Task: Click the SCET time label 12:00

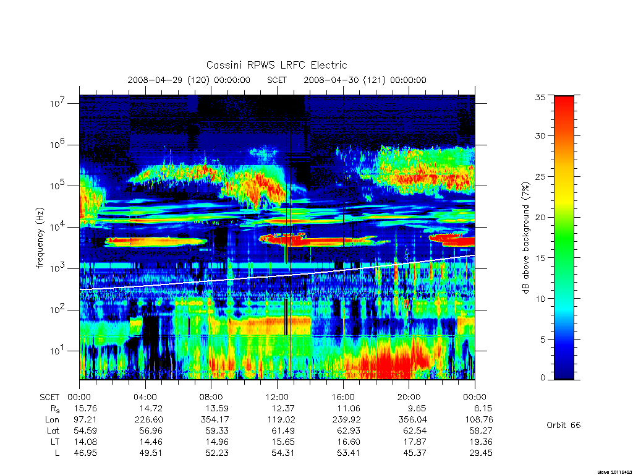Action: click(x=277, y=397)
